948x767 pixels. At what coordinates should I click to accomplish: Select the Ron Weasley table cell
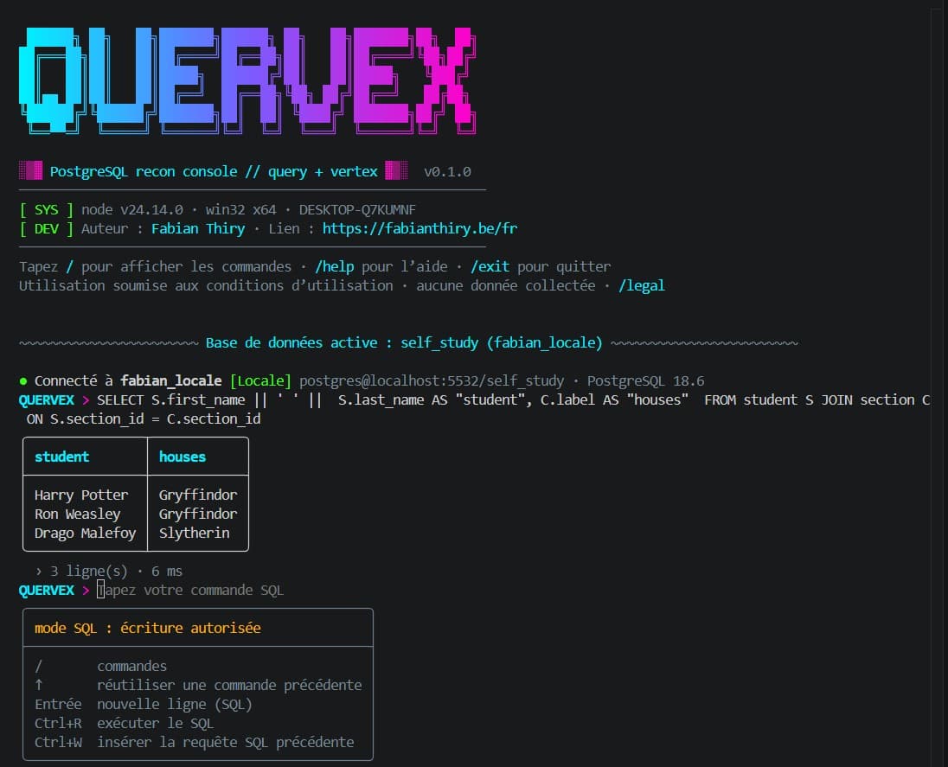click(x=77, y=514)
